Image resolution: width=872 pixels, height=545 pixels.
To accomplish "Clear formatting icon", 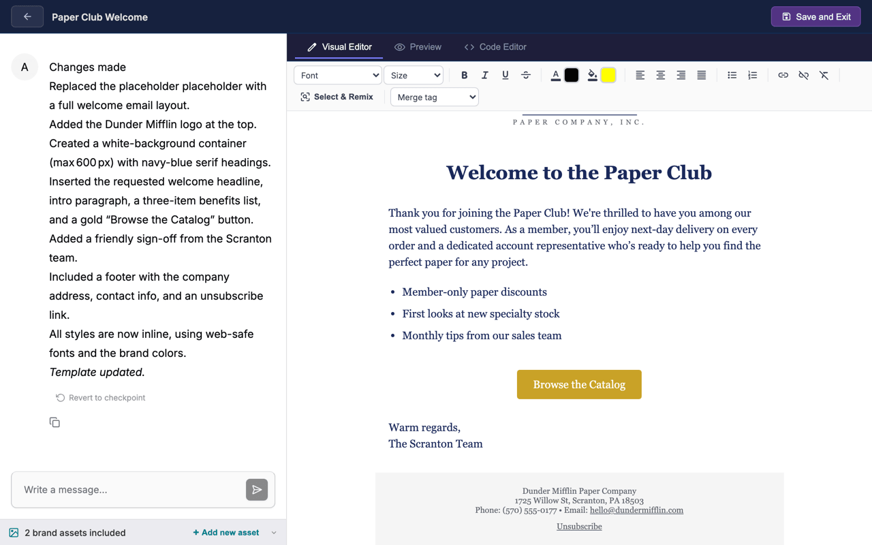I will [824, 76].
